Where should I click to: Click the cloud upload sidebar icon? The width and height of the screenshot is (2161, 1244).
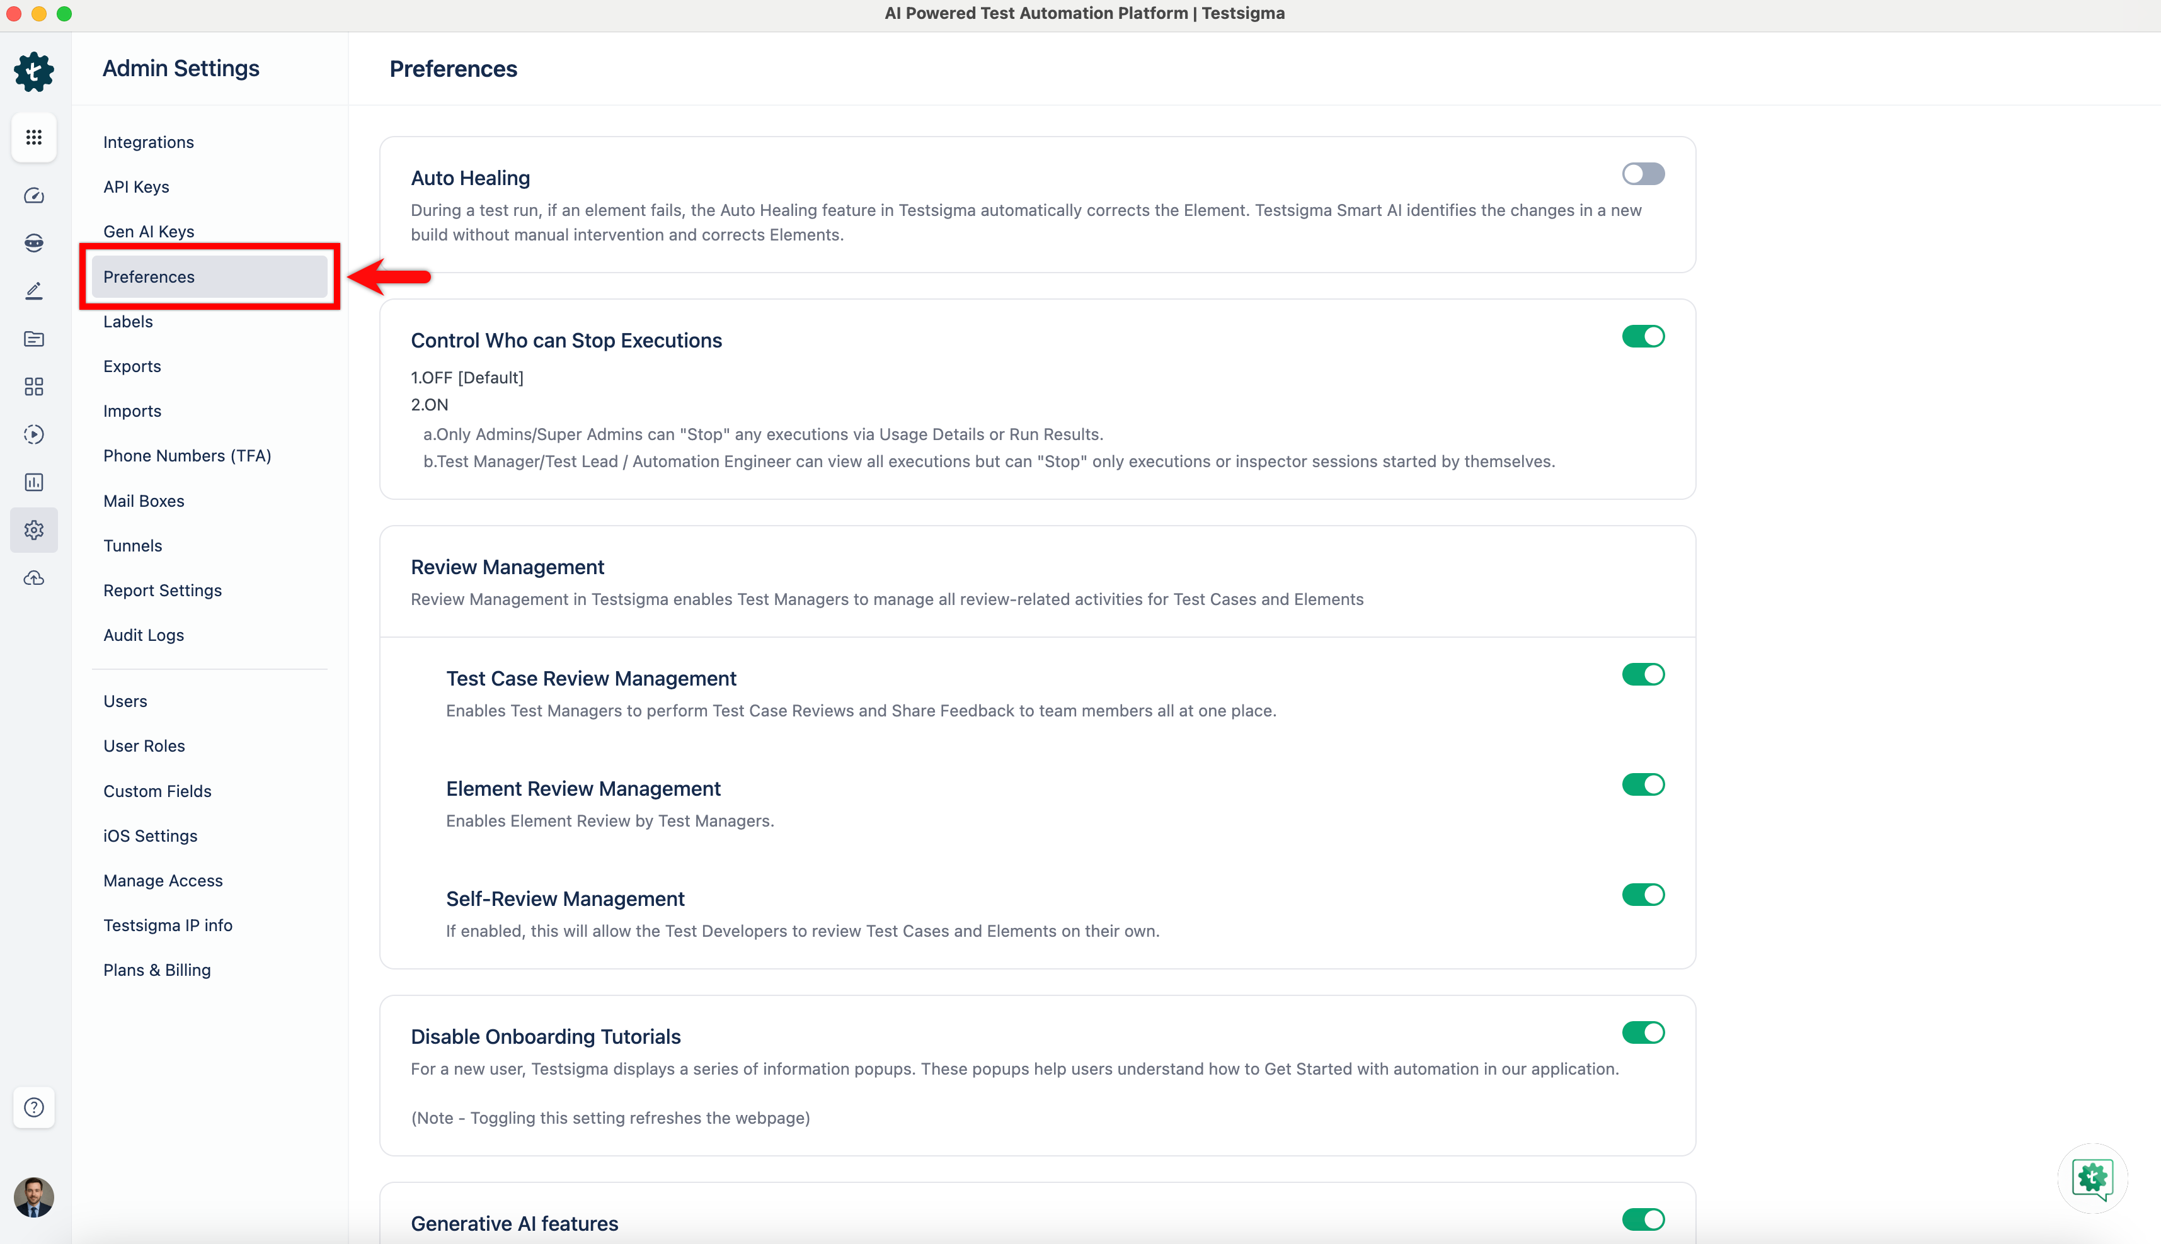34,579
